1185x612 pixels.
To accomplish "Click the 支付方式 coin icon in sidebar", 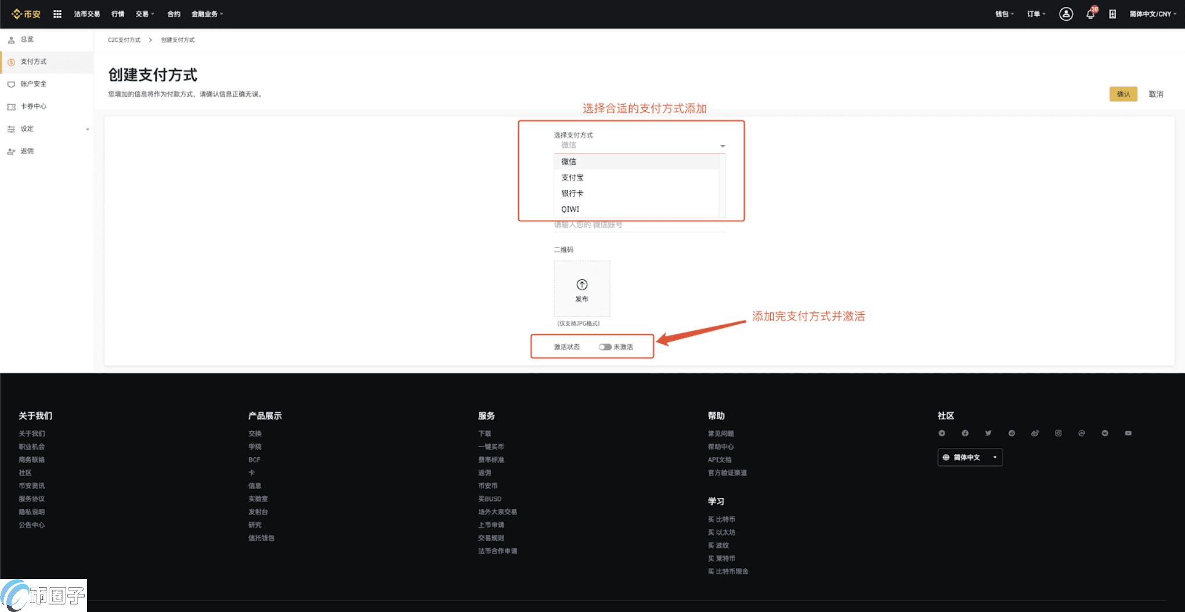I will [11, 62].
